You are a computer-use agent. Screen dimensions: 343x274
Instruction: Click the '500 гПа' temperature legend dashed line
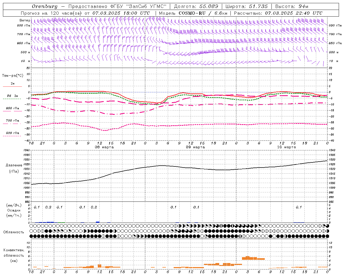[x=12, y=136]
